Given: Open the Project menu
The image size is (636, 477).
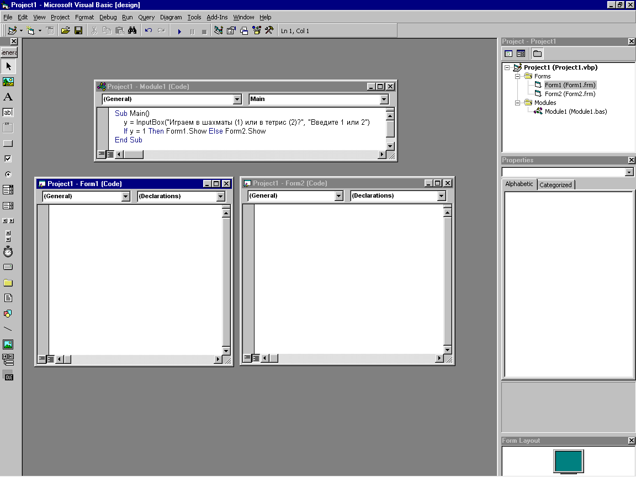Looking at the screenshot, I should click(60, 17).
